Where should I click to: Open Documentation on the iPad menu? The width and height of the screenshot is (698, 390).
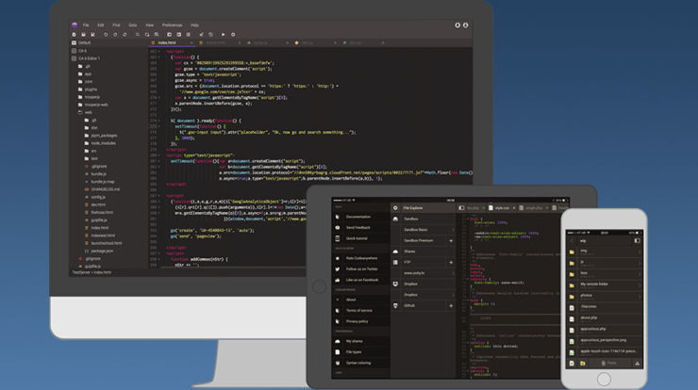(358, 217)
